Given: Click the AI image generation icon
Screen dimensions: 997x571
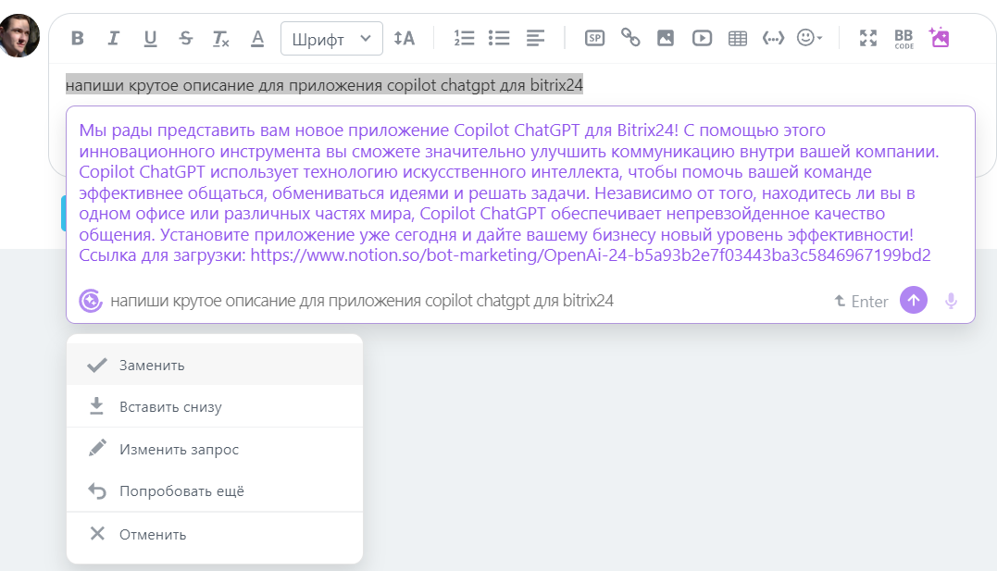Looking at the screenshot, I should point(940,38).
